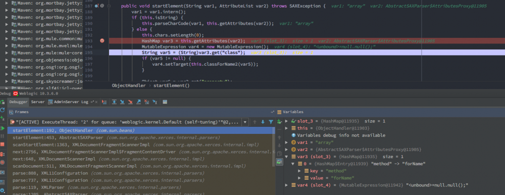Expand the key = "method" node

[x=299, y=171]
